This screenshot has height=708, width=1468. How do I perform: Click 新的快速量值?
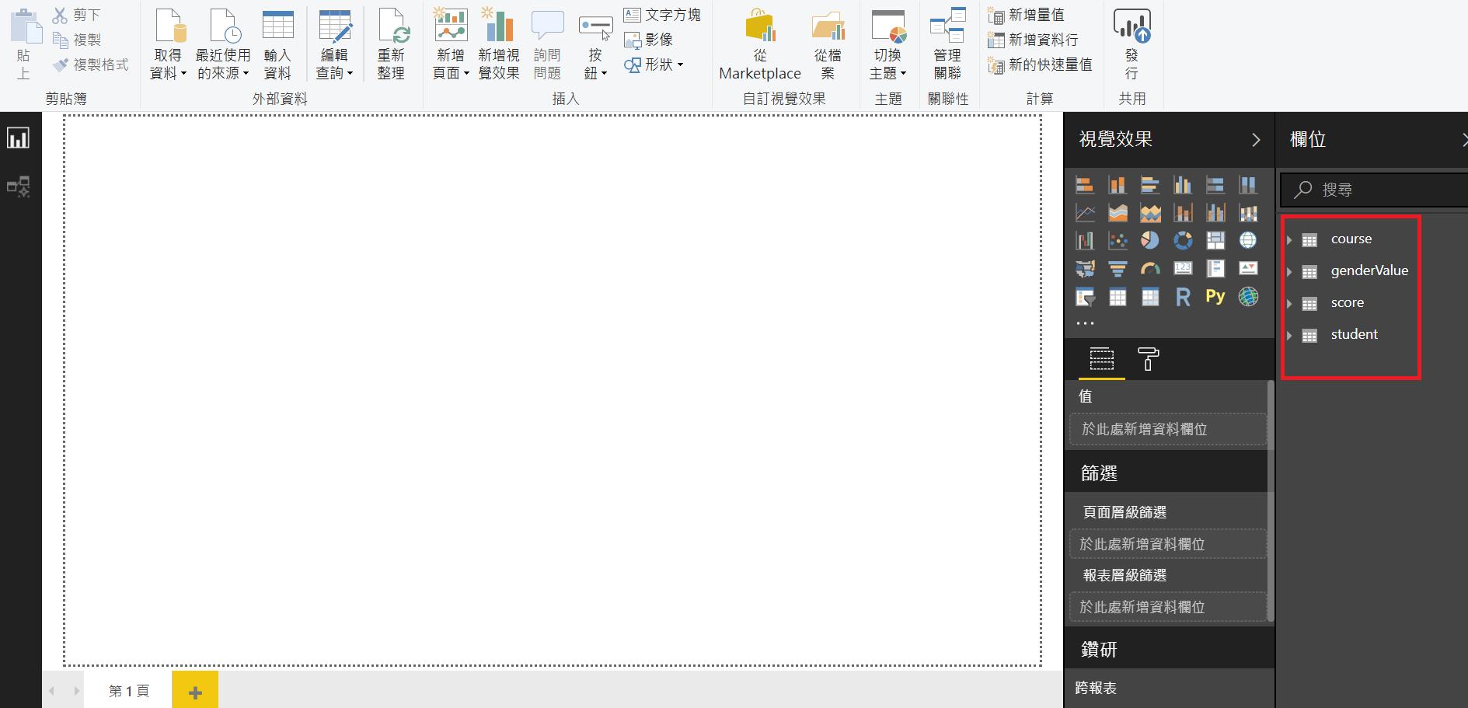coord(1040,65)
